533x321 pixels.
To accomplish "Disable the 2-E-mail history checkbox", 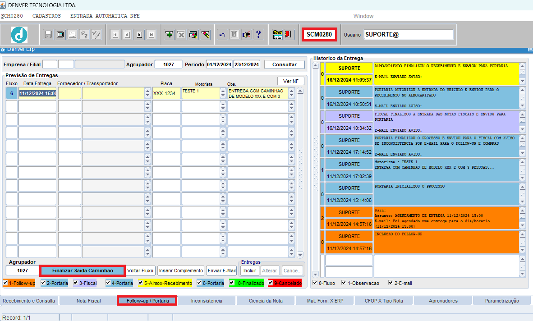I will [x=391, y=283].
